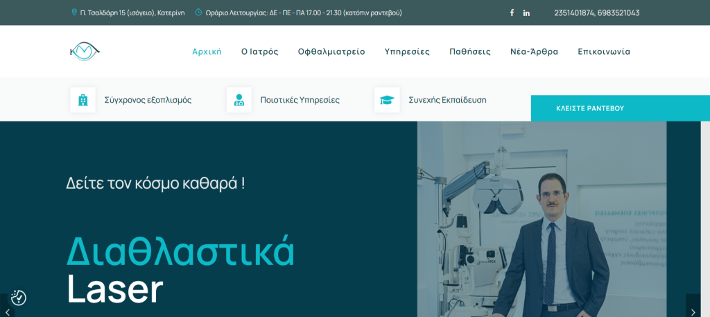Click the building icon for Σύγχρονος εξοπλισμός
This screenshot has height=317, width=710.
click(83, 100)
